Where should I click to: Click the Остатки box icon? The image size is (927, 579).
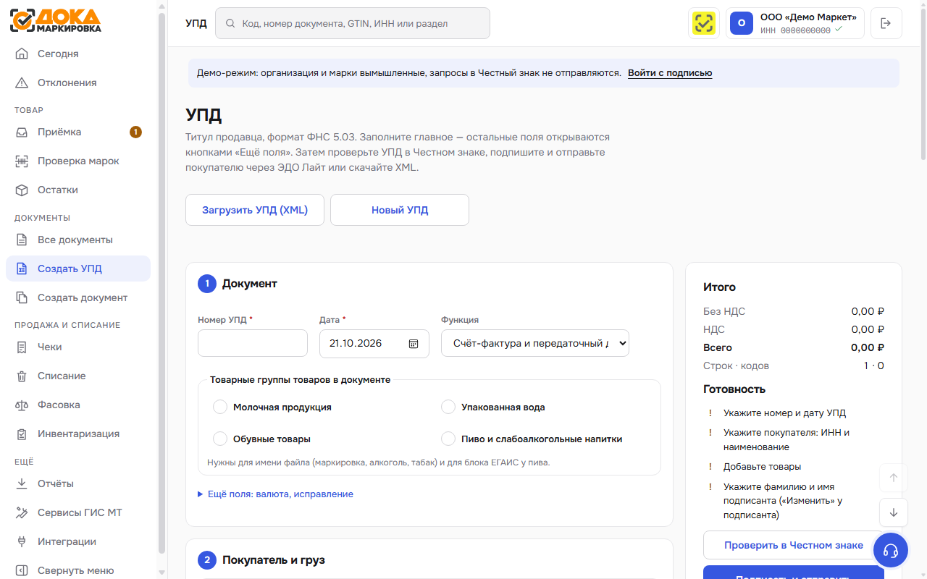tap(22, 190)
